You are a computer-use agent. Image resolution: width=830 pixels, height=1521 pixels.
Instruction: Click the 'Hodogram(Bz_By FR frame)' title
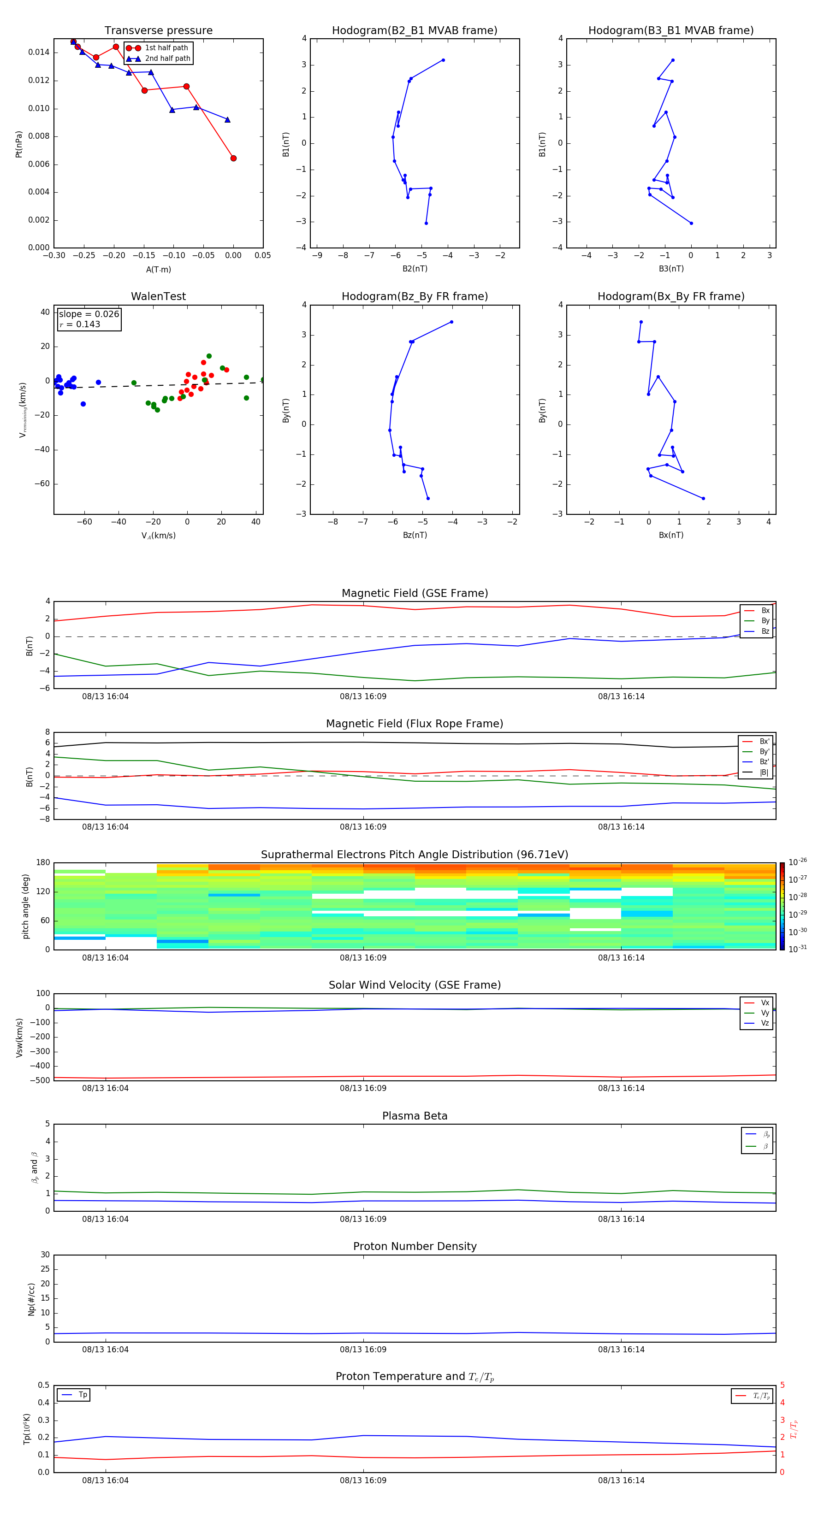(415, 296)
